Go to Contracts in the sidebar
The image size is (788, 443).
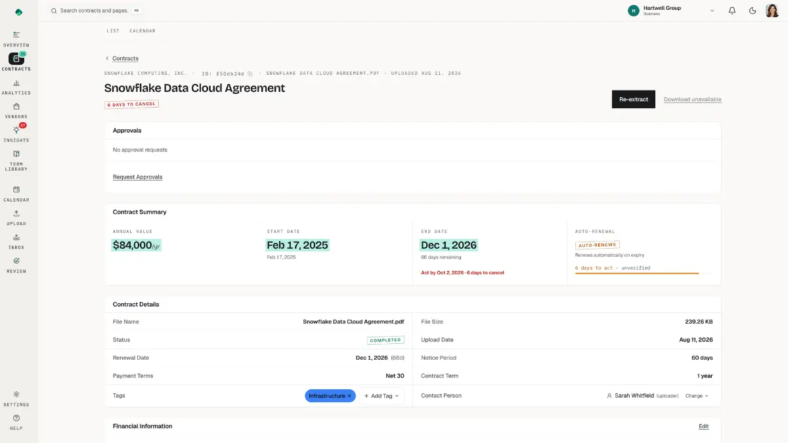(16, 62)
